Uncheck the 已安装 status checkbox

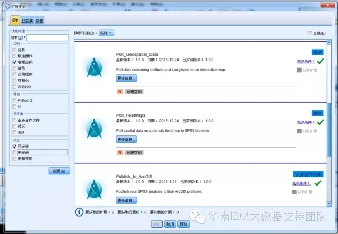(14, 147)
